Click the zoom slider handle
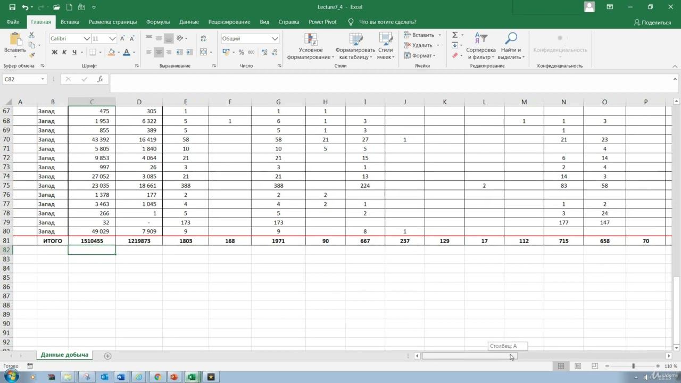The height and width of the screenshot is (383, 681). 633,366
